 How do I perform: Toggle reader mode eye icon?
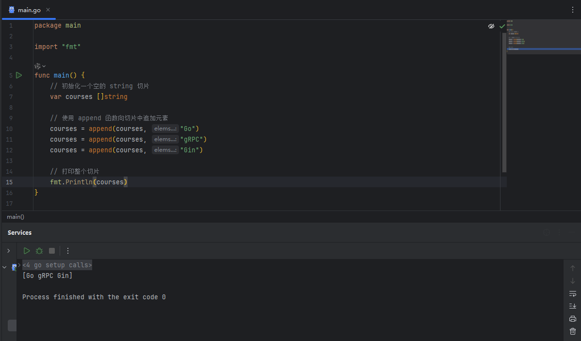click(491, 26)
